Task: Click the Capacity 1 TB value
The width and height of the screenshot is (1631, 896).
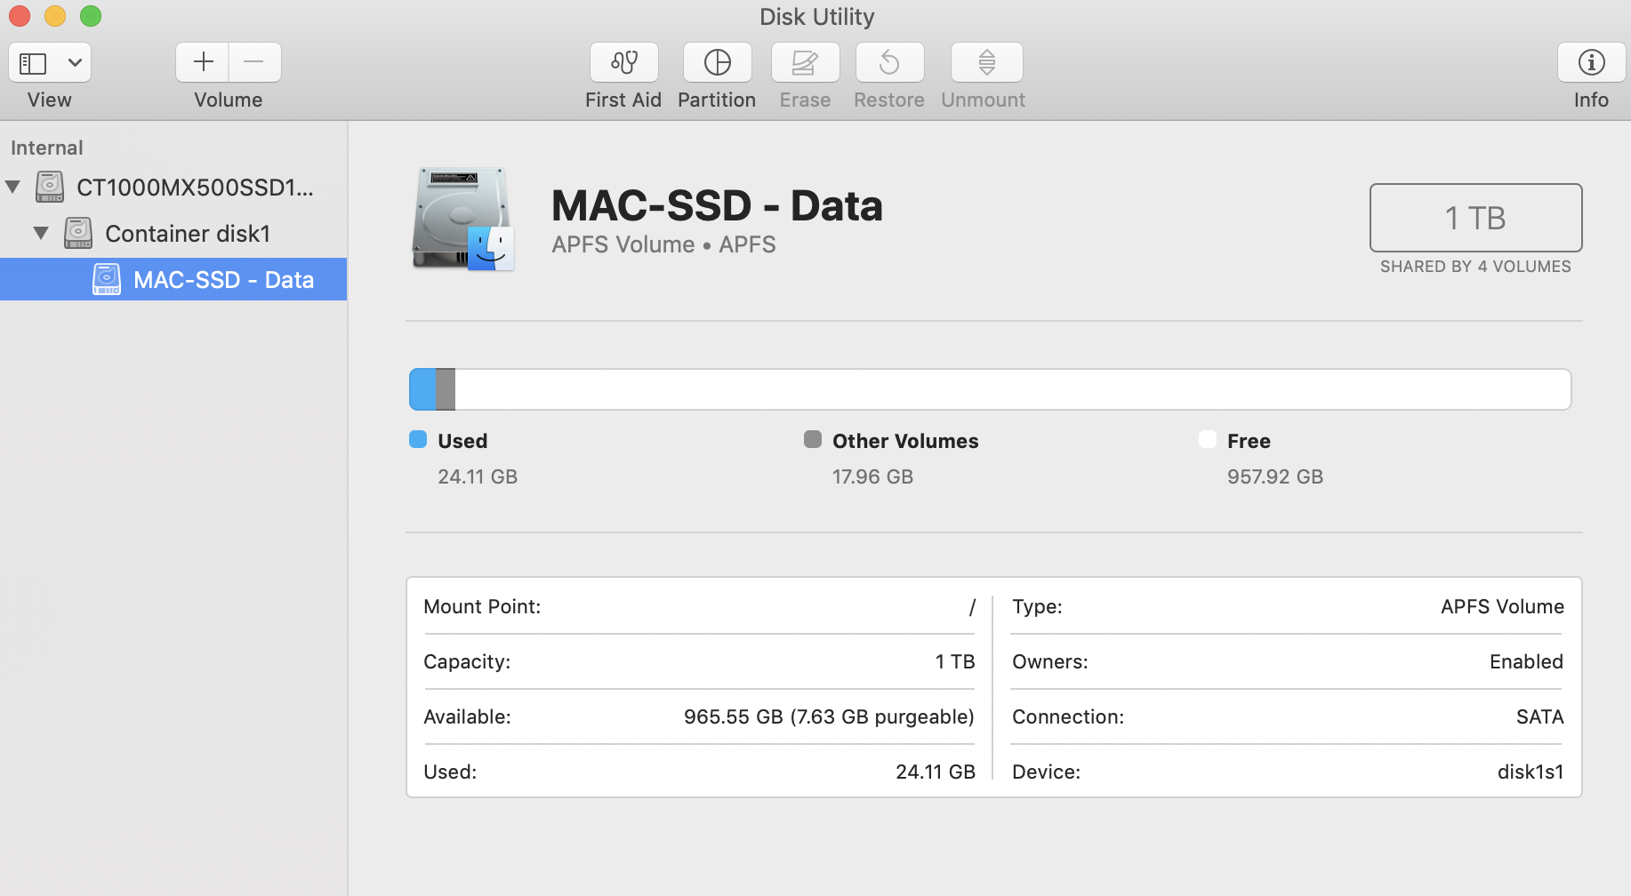Action: 955,661
